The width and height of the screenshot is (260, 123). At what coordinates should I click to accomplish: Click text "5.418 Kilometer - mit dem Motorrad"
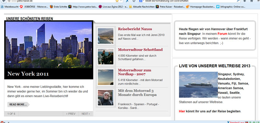coord(140,80)
